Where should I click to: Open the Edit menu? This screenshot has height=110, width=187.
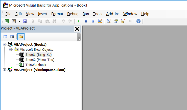[x=19, y=14]
